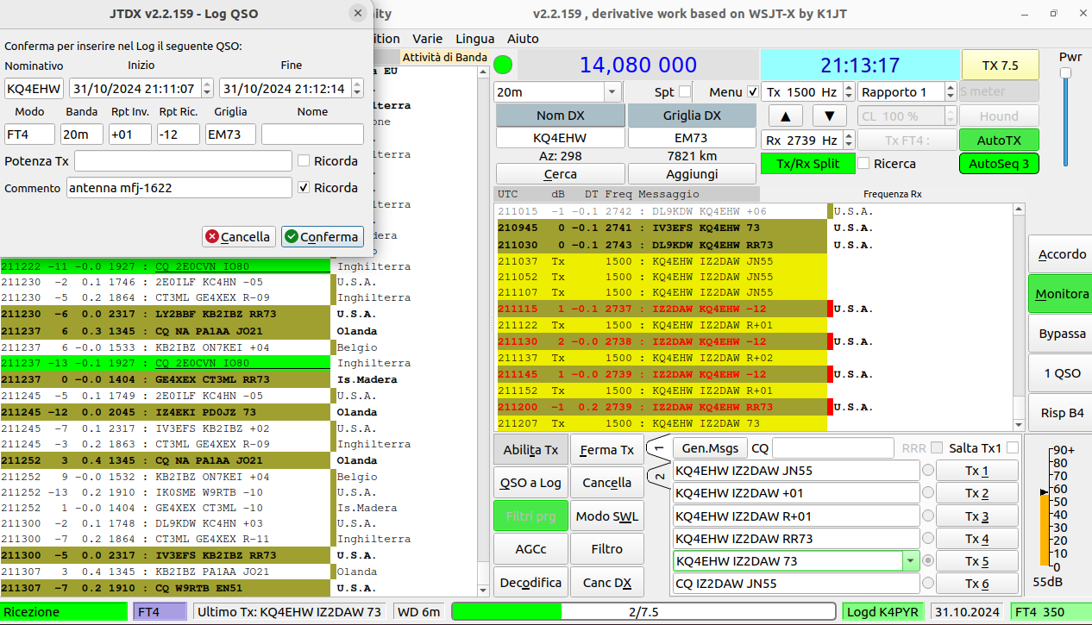The width and height of the screenshot is (1092, 625).
Task: Click the red Cancella dialog button
Action: [239, 236]
